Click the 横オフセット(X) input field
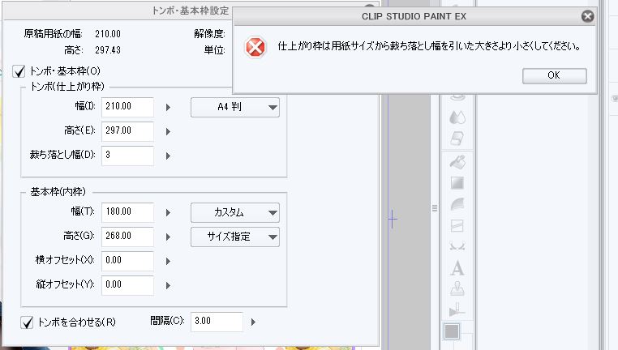 point(127,261)
